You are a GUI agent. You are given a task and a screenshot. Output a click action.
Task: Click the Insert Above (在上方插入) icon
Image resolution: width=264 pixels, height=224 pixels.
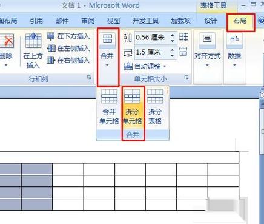(x=33, y=50)
